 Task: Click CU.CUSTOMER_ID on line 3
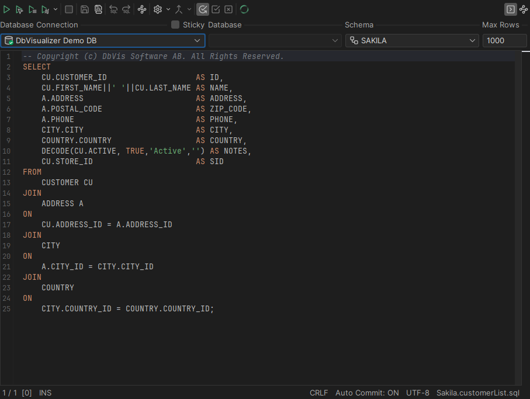point(74,77)
